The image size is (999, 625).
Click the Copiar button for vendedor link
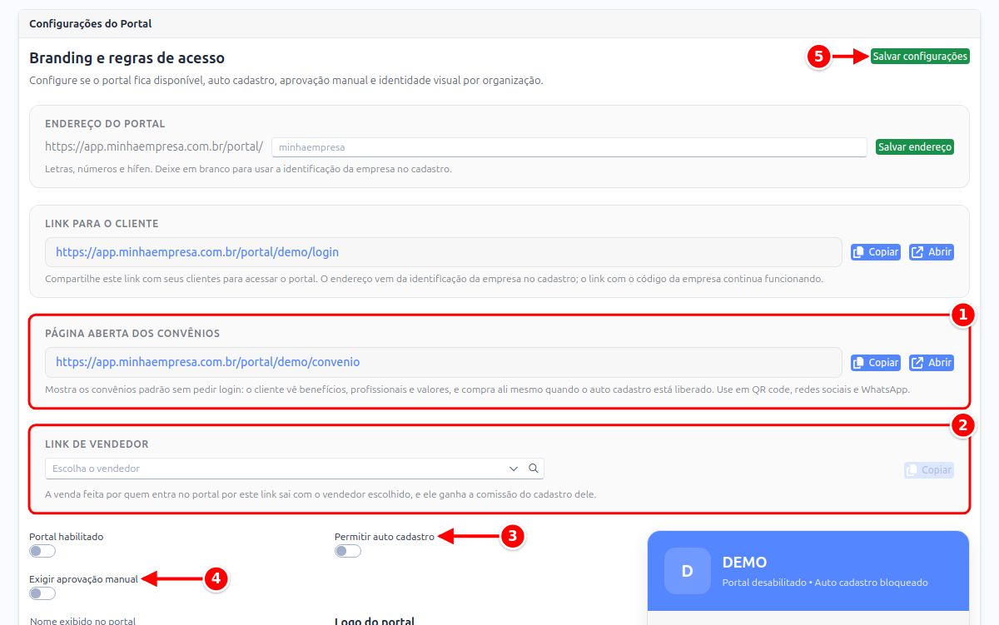click(929, 470)
